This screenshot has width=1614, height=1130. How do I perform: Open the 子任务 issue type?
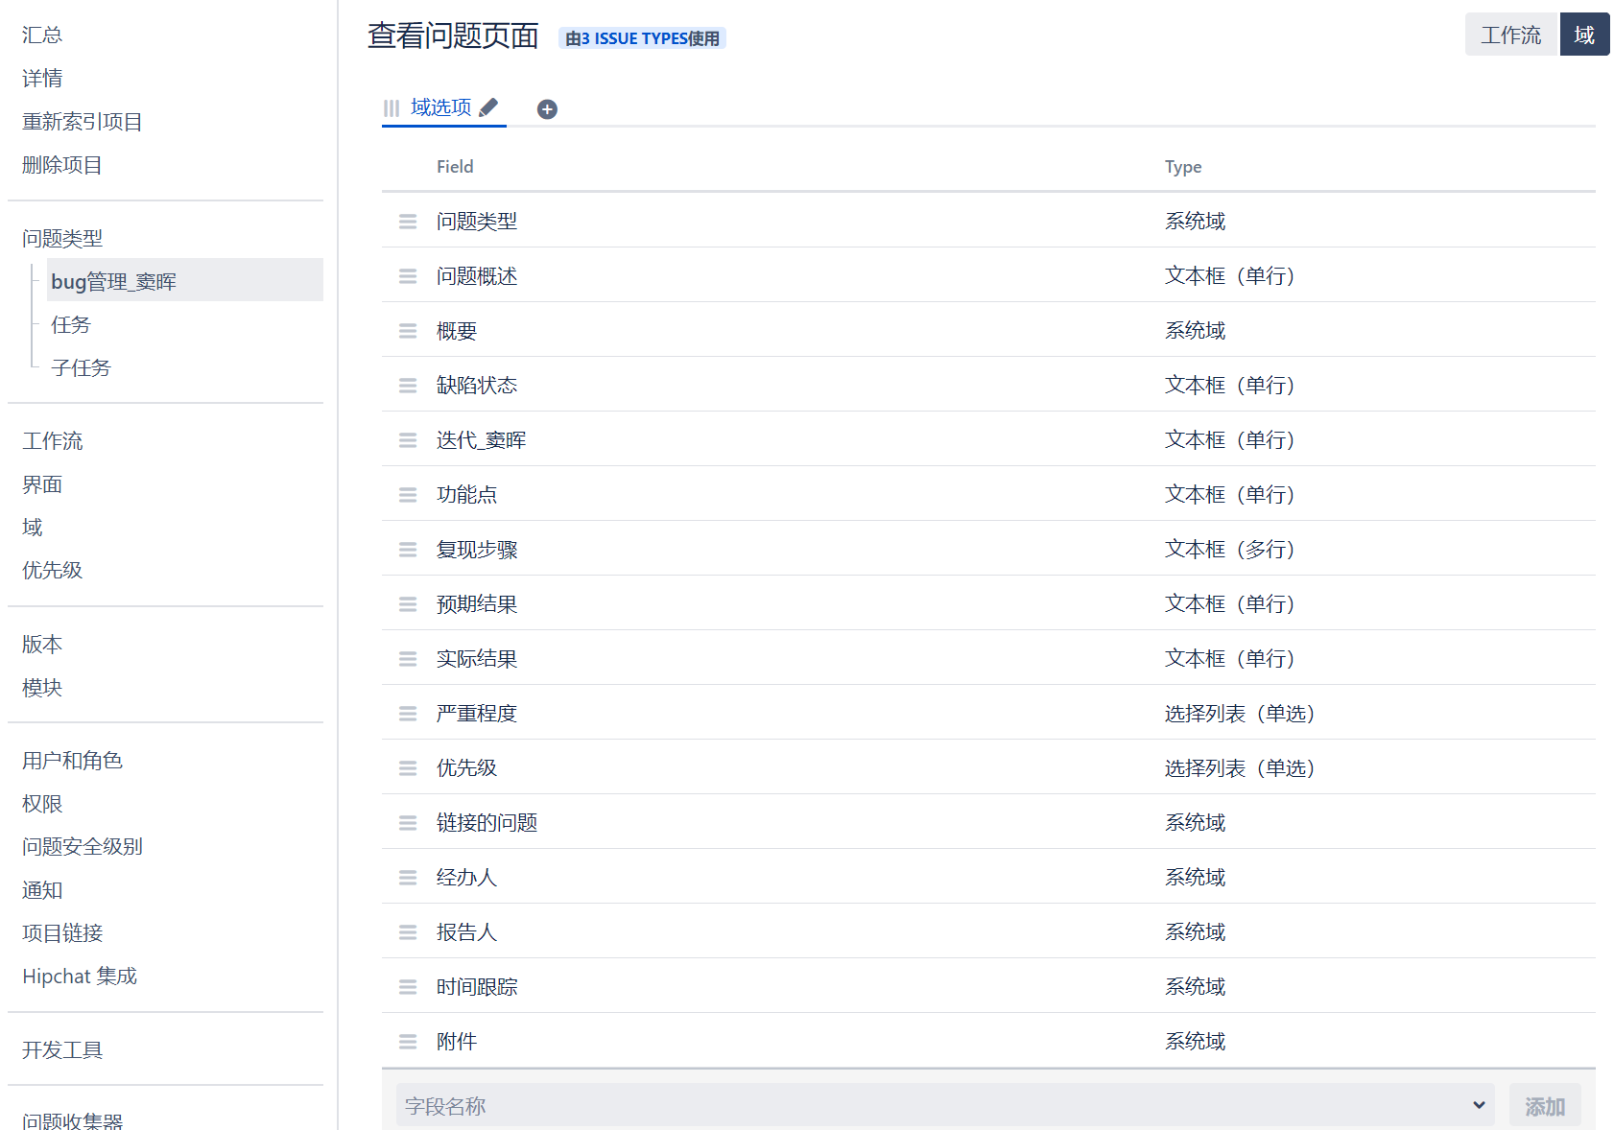point(81,367)
